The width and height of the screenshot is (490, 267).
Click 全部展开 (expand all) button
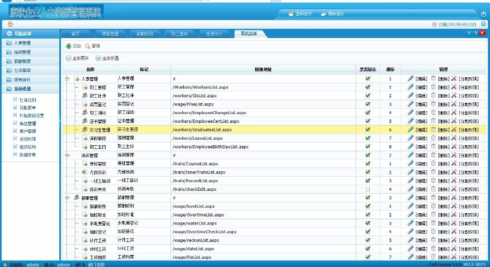coord(77,58)
